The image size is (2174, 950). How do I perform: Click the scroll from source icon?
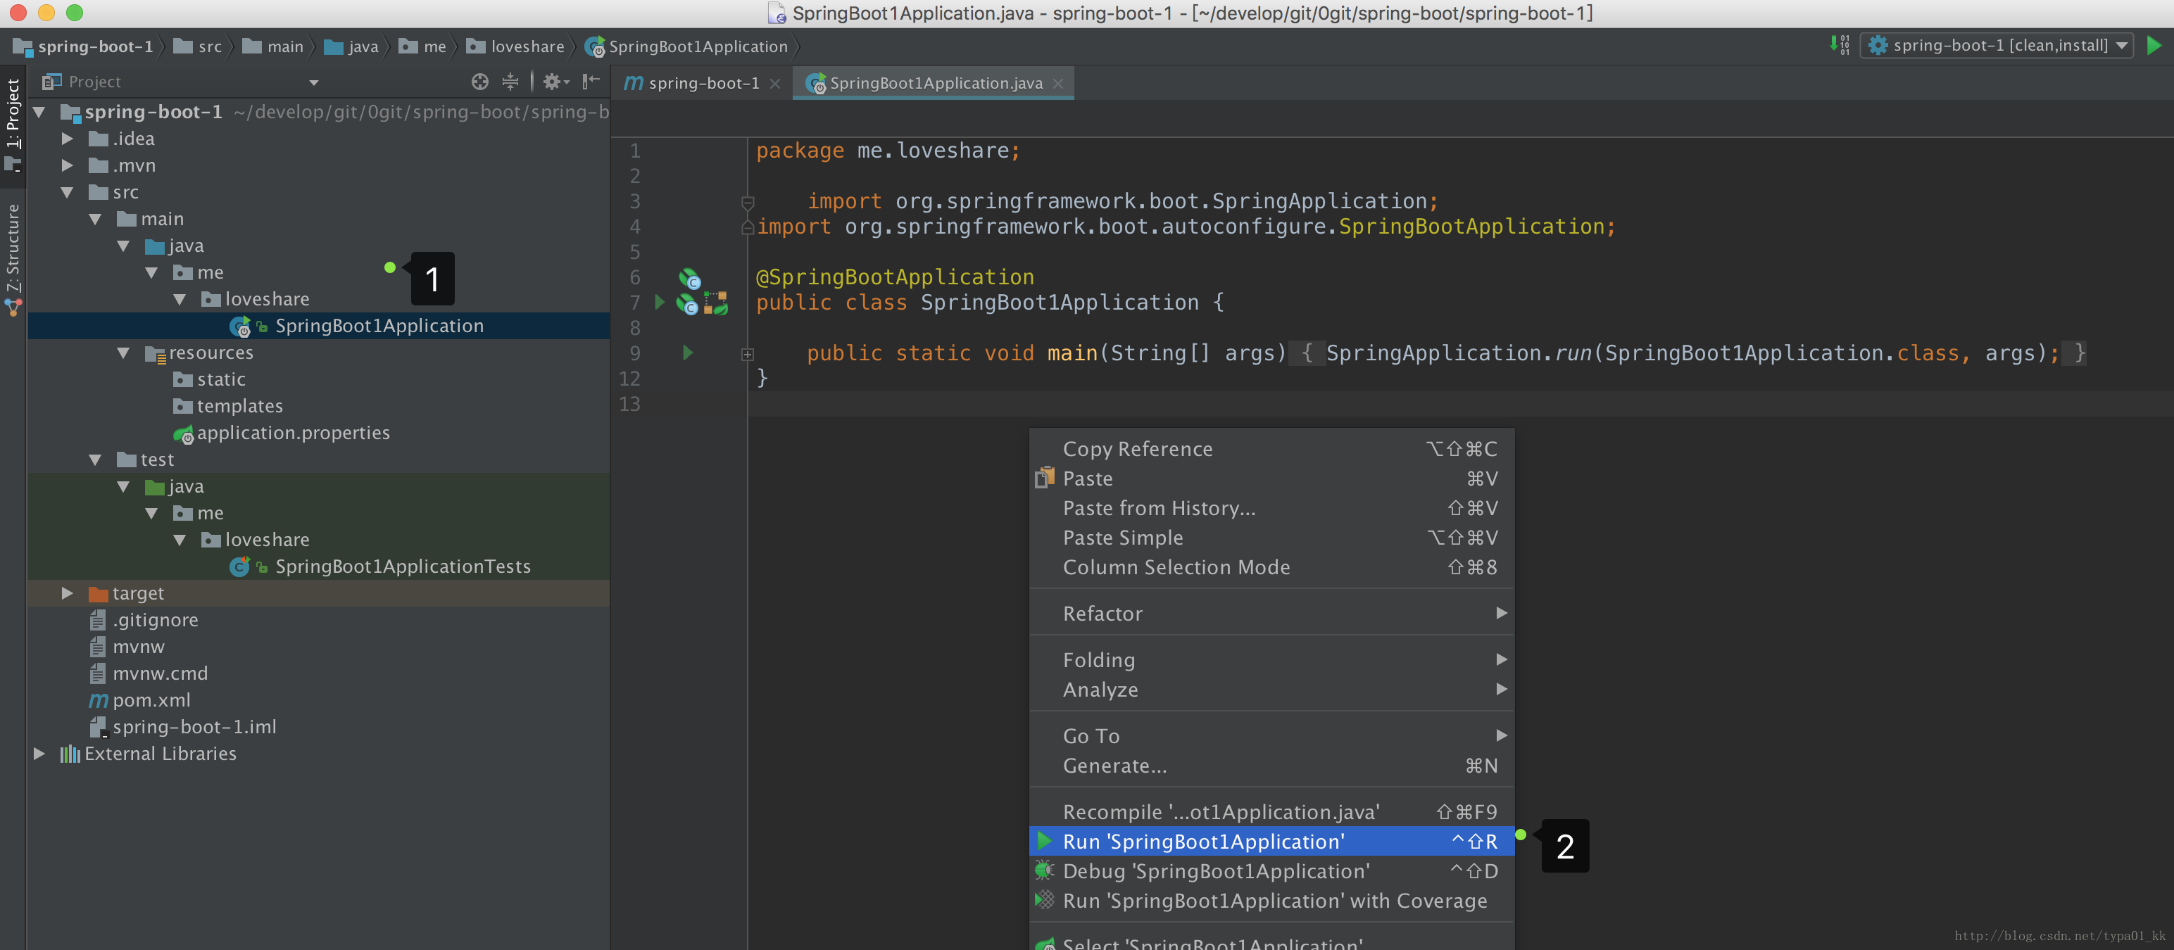pyautogui.click(x=479, y=82)
